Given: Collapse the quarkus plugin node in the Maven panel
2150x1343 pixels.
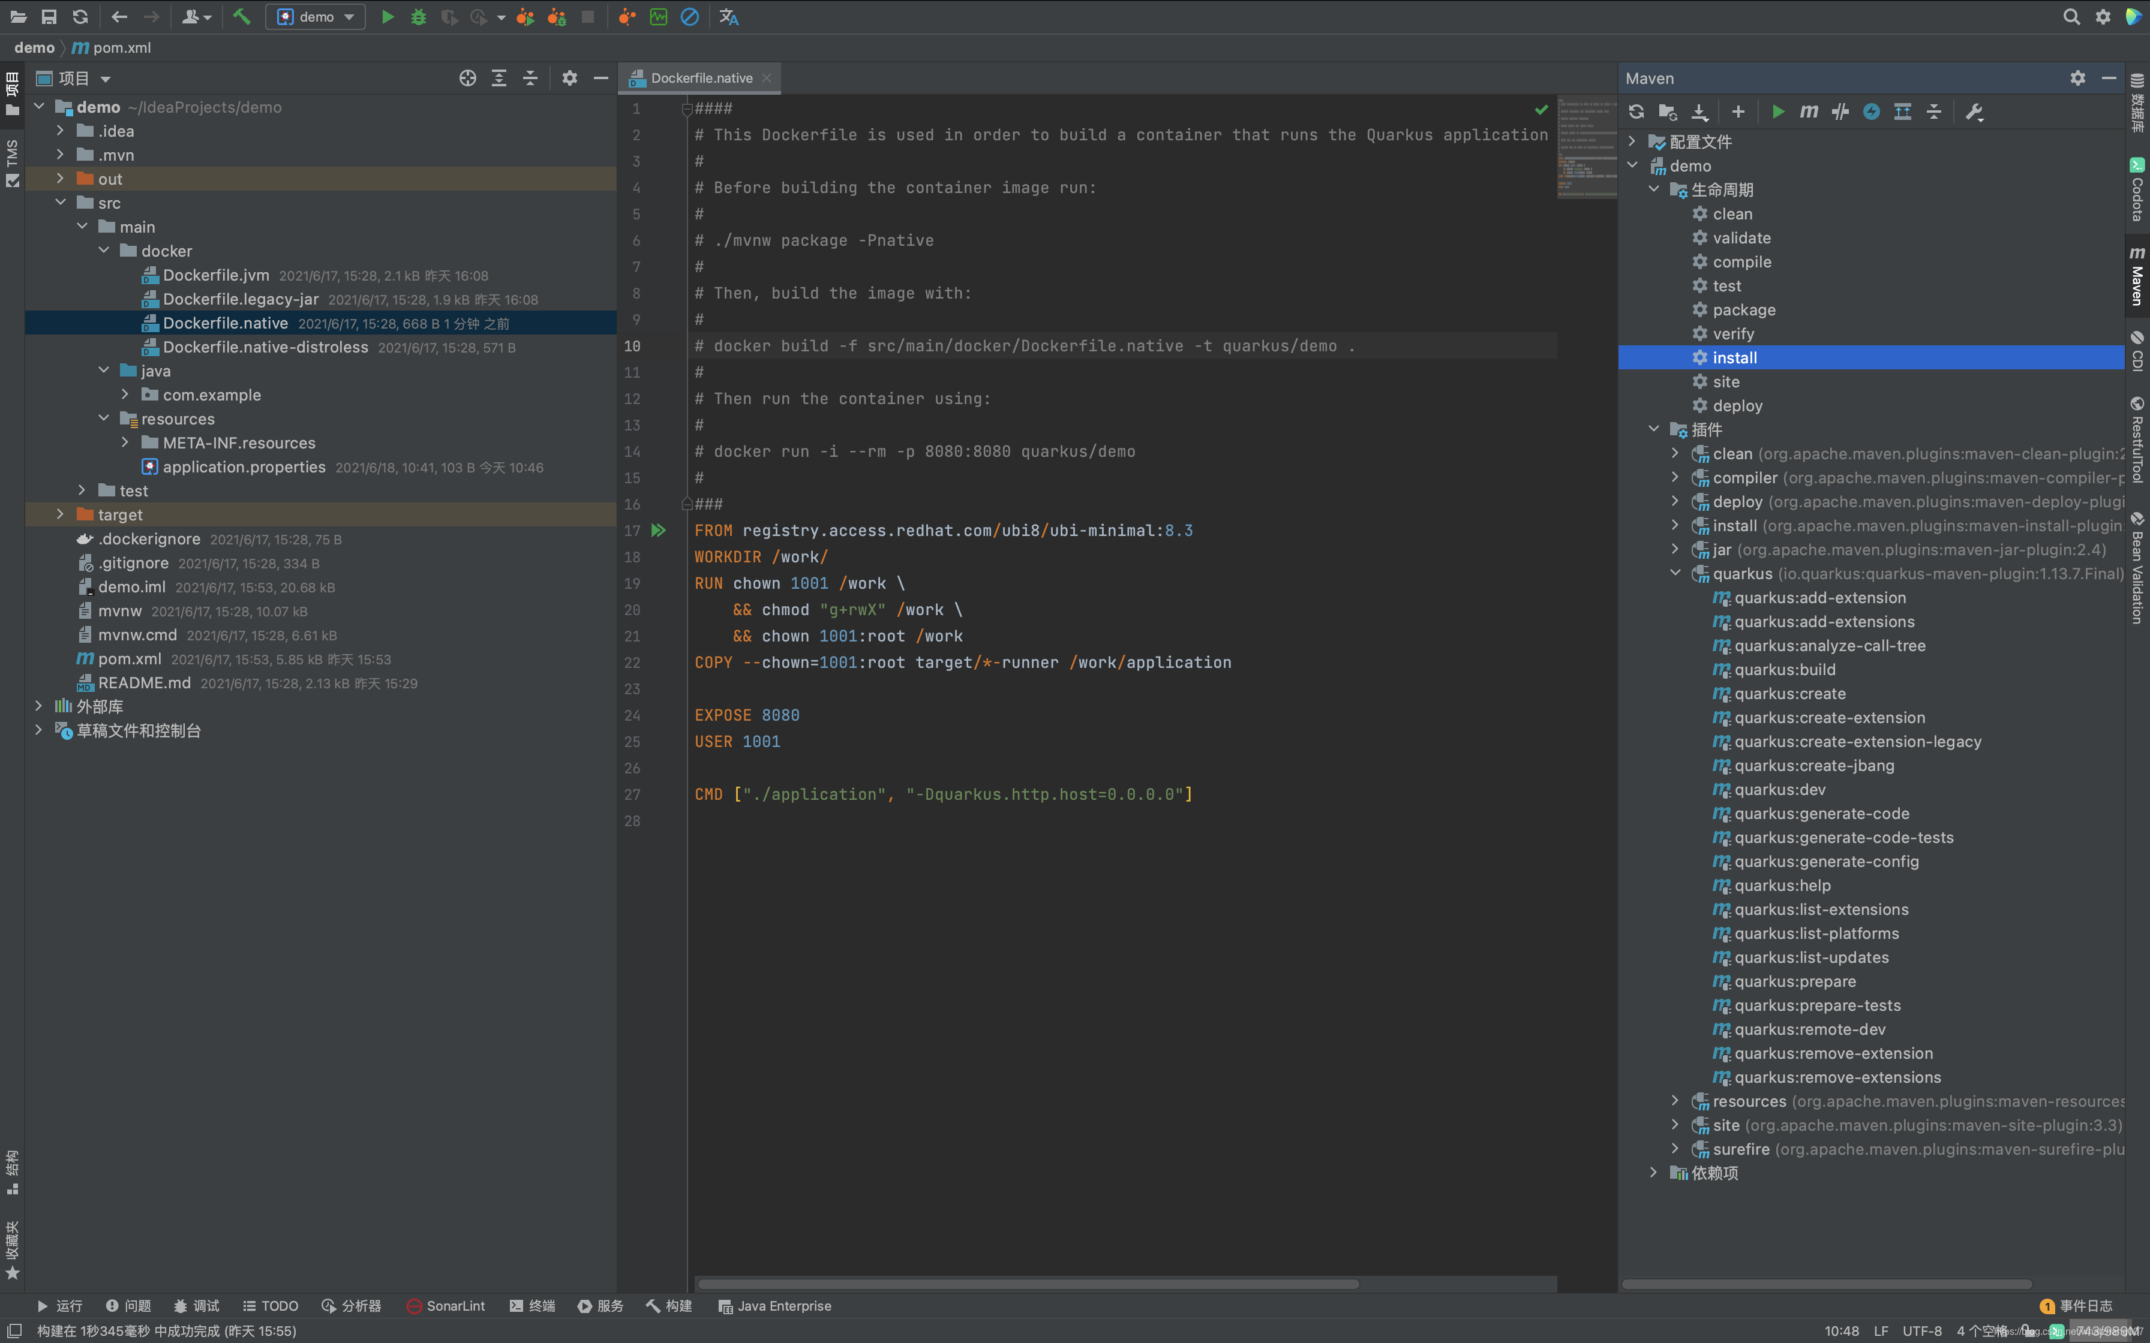Looking at the screenshot, I should click(x=1675, y=573).
